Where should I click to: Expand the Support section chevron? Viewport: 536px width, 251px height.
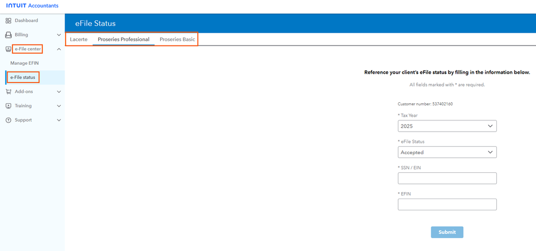59,120
